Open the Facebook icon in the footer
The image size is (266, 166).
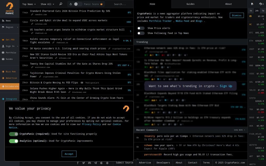[x=78, y=163]
